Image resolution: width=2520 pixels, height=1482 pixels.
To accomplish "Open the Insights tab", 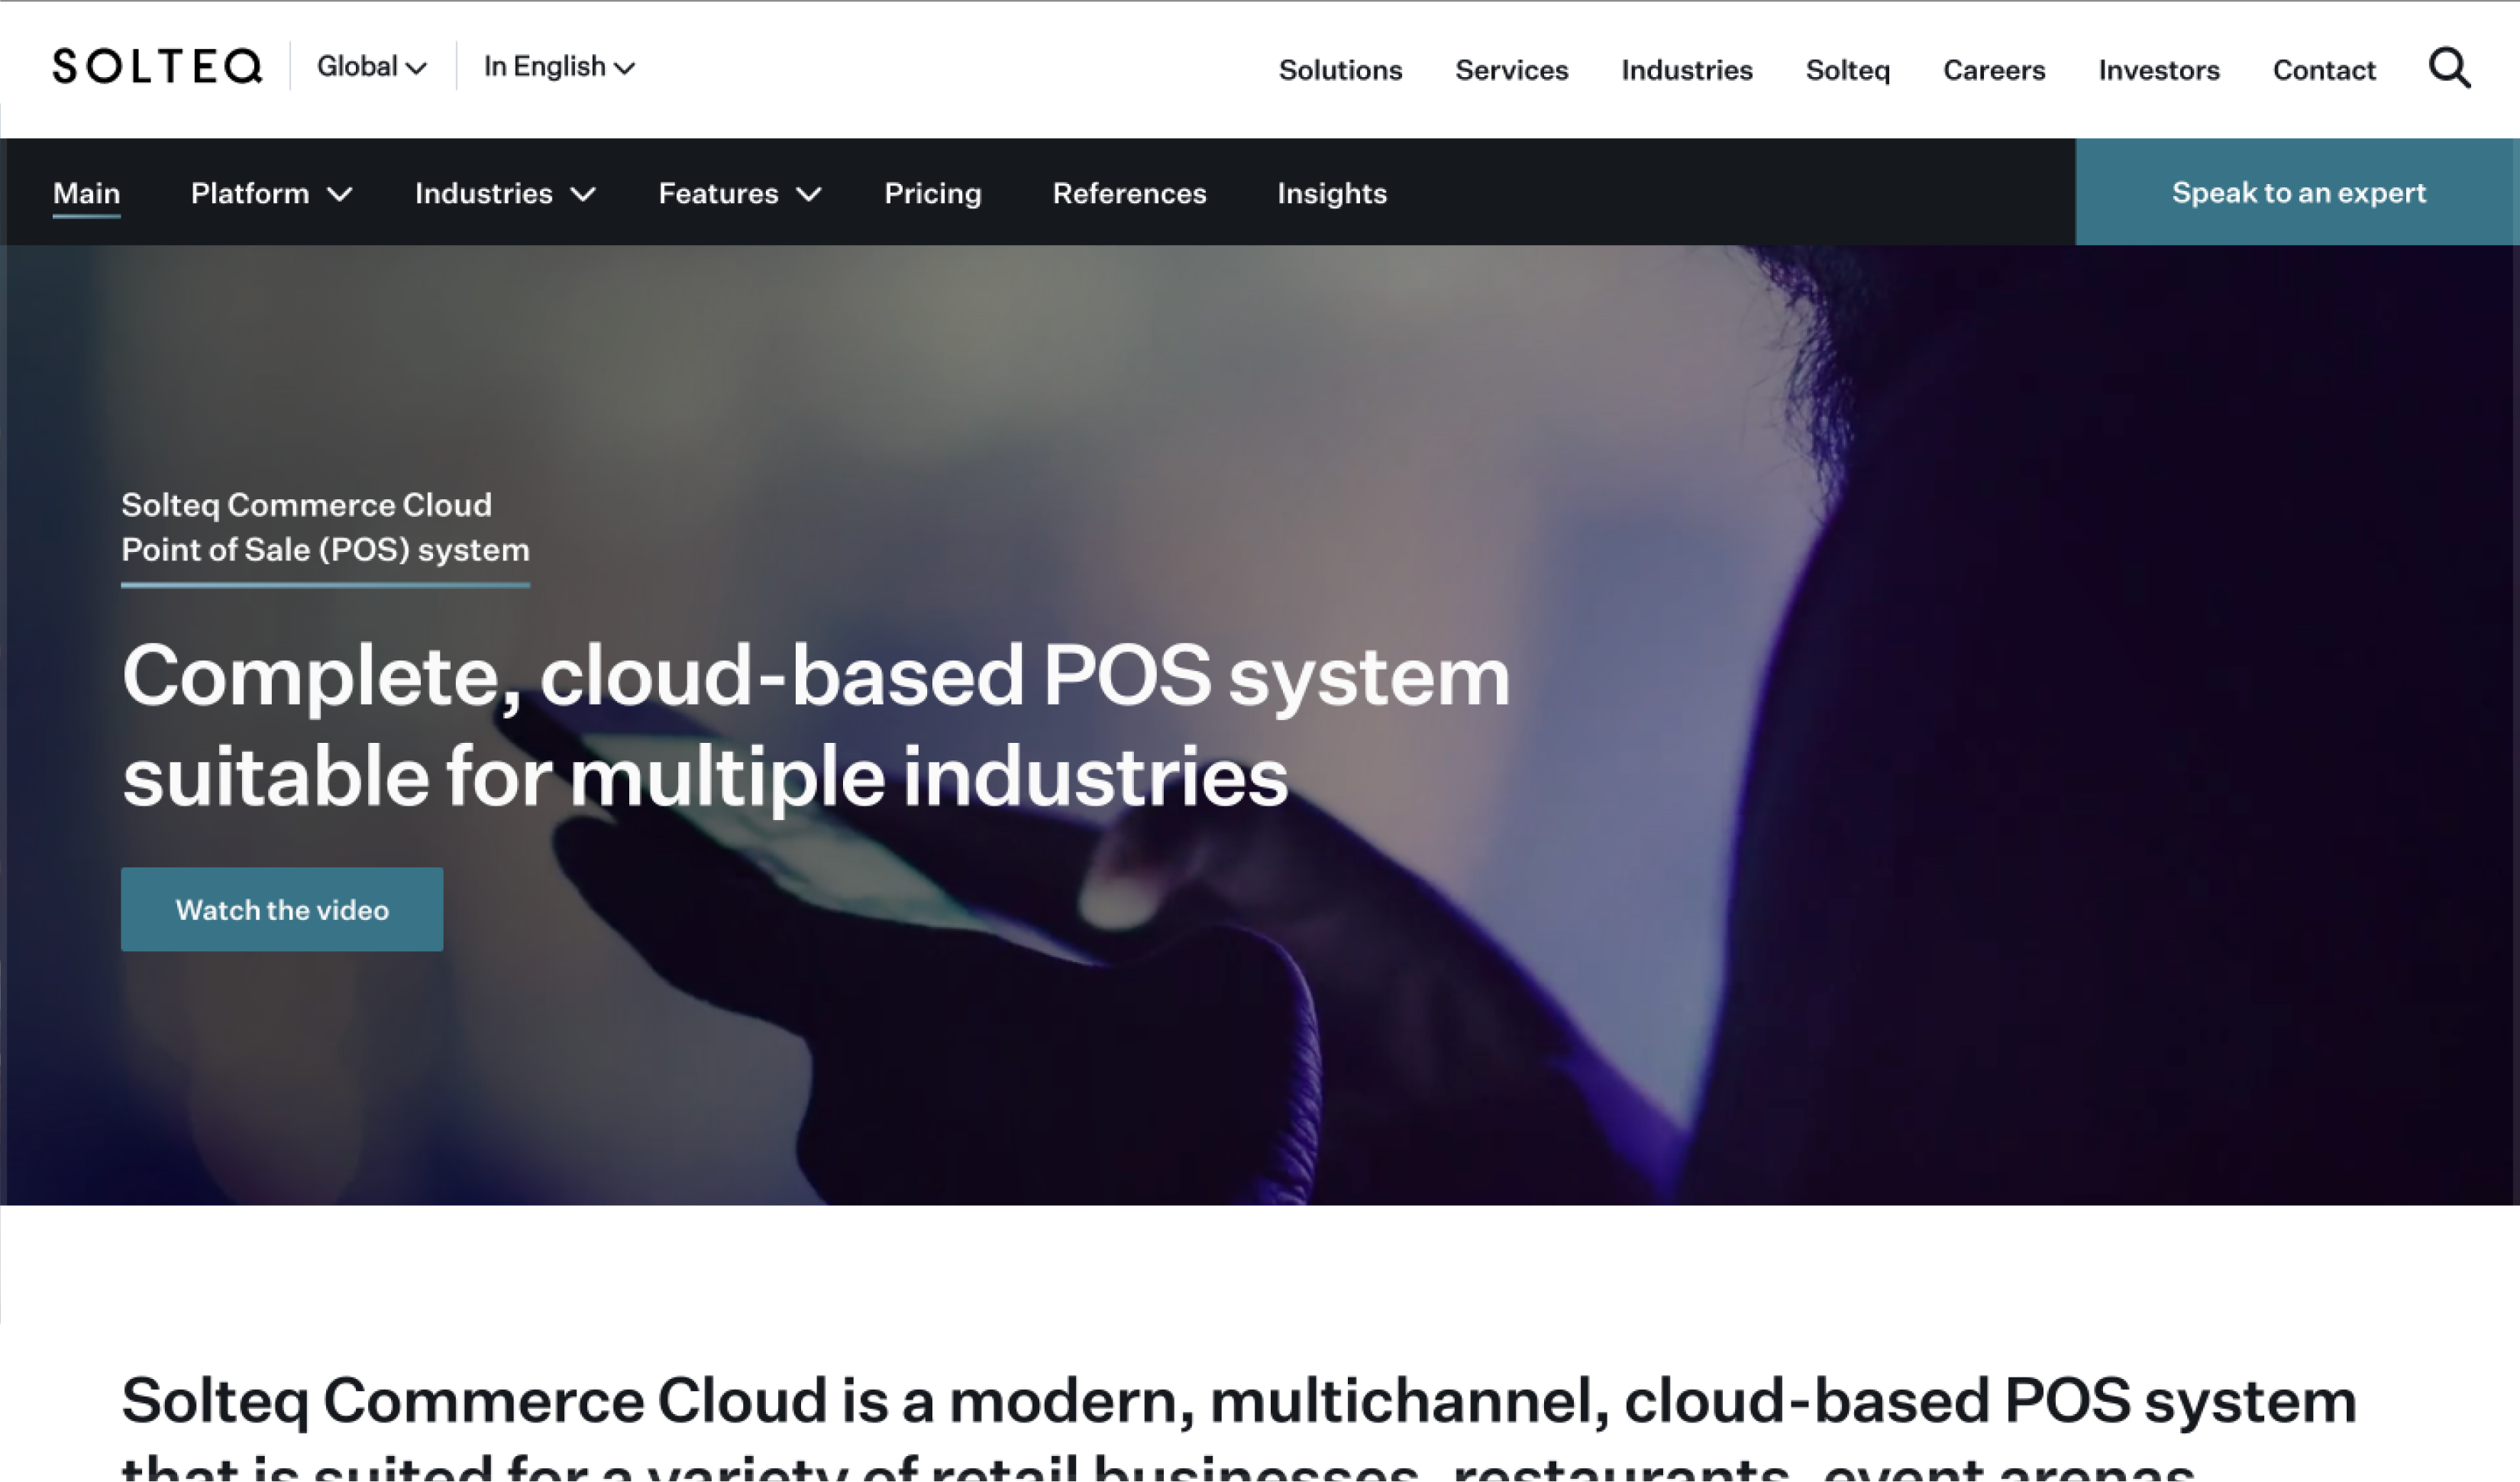I will (1331, 193).
